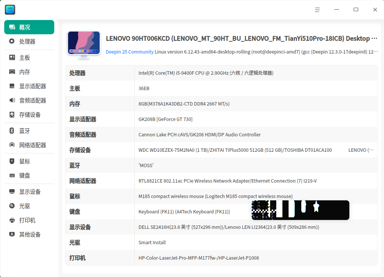Image resolution: width=384 pixels, height=277 pixels.
Task: Open the 显示适配器 display adapter icon
Action: [x=12, y=86]
